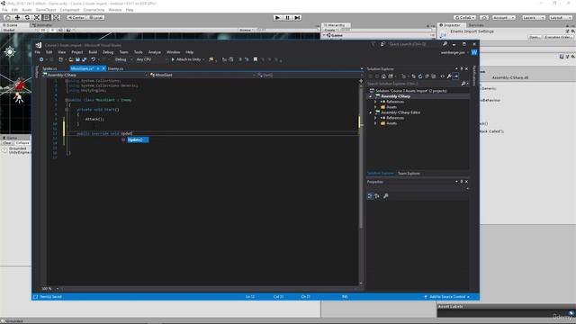Click the Search Solution Explorer field
The image size is (576, 324).
point(418,84)
